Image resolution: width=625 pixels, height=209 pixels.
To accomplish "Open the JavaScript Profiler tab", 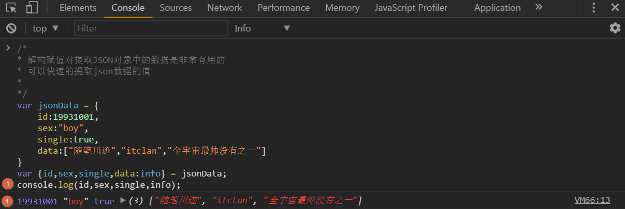I will [x=411, y=8].
